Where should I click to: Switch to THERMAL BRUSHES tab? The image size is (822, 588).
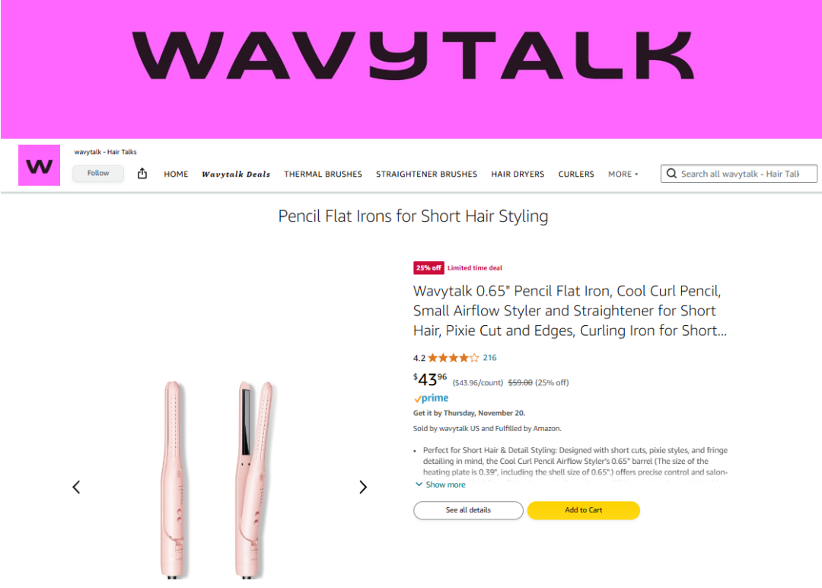(x=323, y=174)
